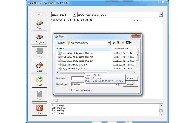This screenshot has height=123, width=195.
Task: Enable Open as read-only checkbox
Action: [72, 90]
